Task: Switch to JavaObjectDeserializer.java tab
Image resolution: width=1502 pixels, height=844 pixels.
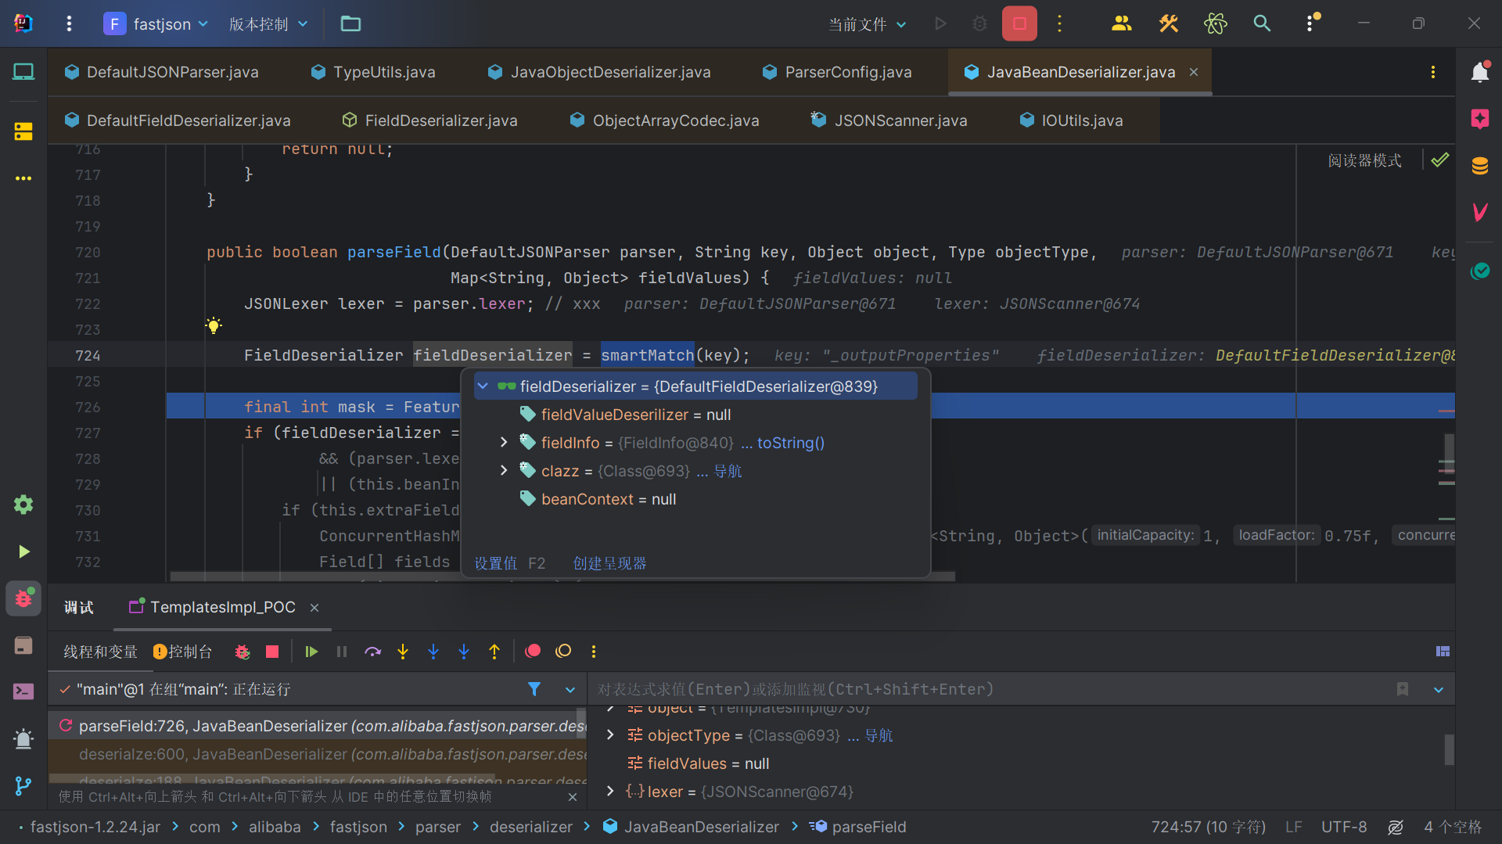Action: pos(599,72)
